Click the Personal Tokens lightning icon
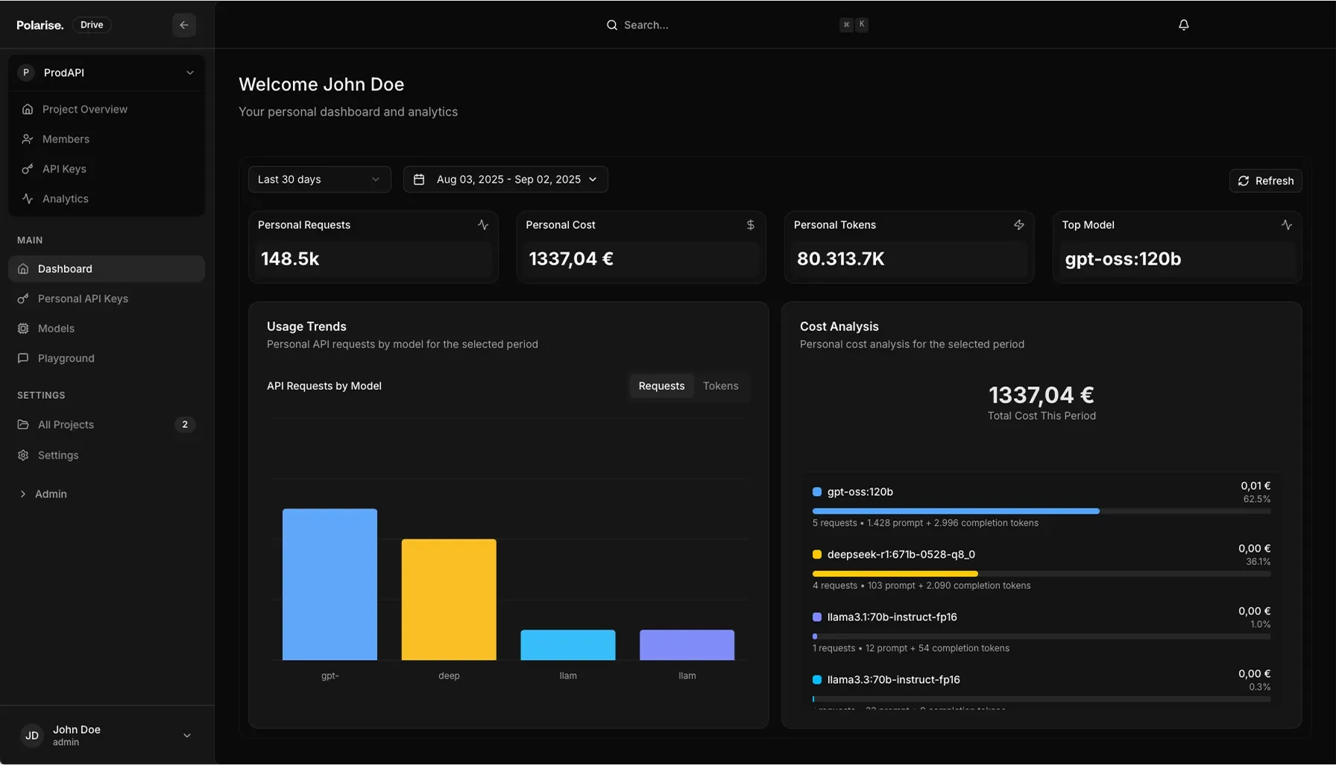Screen dimensions: 1336x765 (x=1018, y=225)
